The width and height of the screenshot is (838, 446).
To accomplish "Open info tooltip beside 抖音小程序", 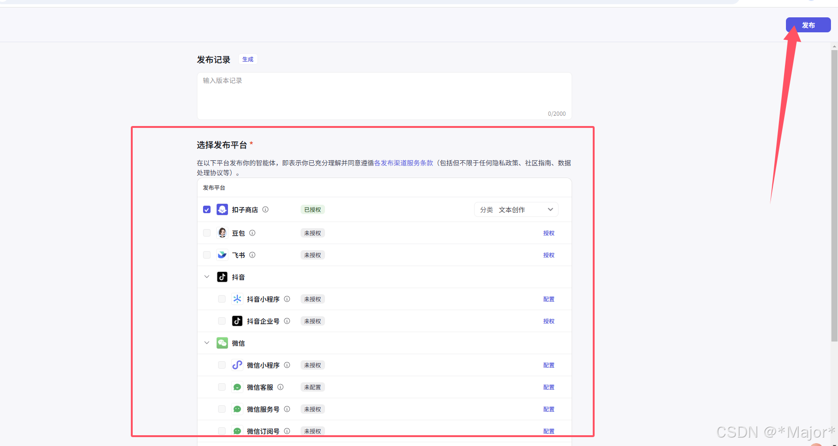I will pyautogui.click(x=287, y=299).
